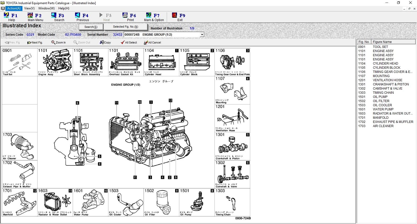Print with F6 Print
The width and height of the screenshot is (417, 224).
point(130,17)
